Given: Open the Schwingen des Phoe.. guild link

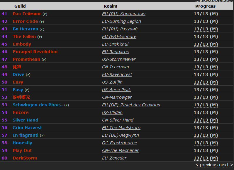Looking at the screenshot, I should coord(38,105).
